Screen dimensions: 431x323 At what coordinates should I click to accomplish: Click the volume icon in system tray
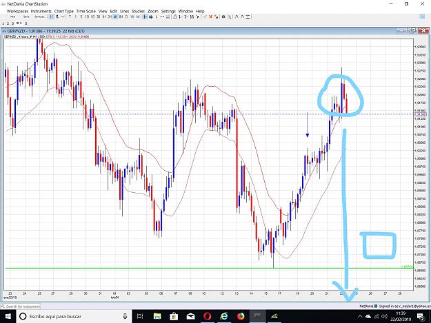click(x=385, y=316)
